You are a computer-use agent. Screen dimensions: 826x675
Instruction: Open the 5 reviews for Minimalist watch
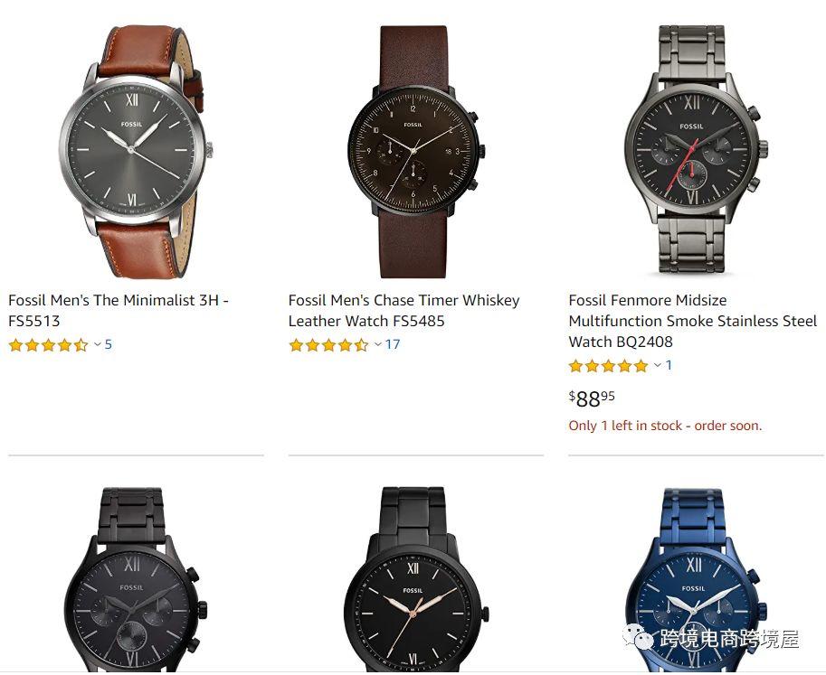108,344
